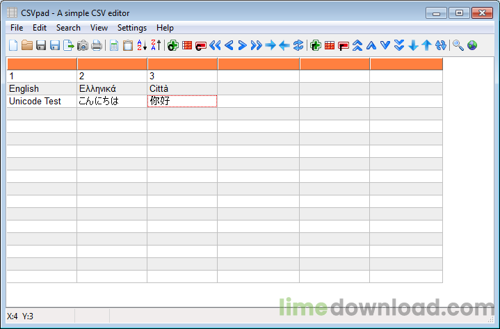500x329 pixels.
Task: Open the File menu
Action: [x=17, y=28]
